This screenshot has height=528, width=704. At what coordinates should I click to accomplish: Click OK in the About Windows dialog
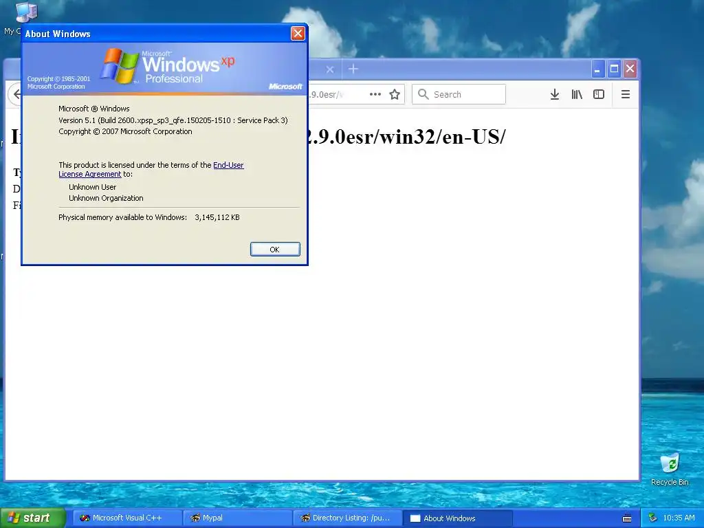[275, 249]
